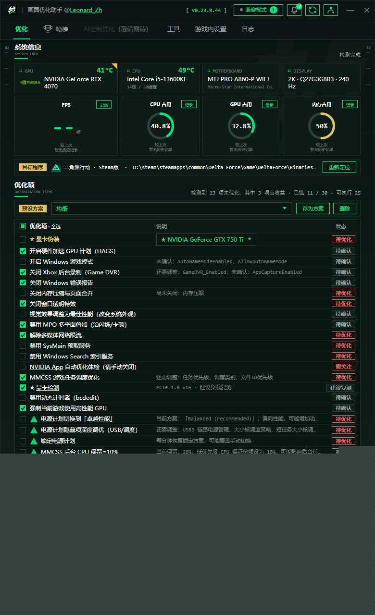Viewport: 375px width, 615px height.
Task: Check 禁用动态计时器 (bcdedit) checkbox
Action: 23,397
